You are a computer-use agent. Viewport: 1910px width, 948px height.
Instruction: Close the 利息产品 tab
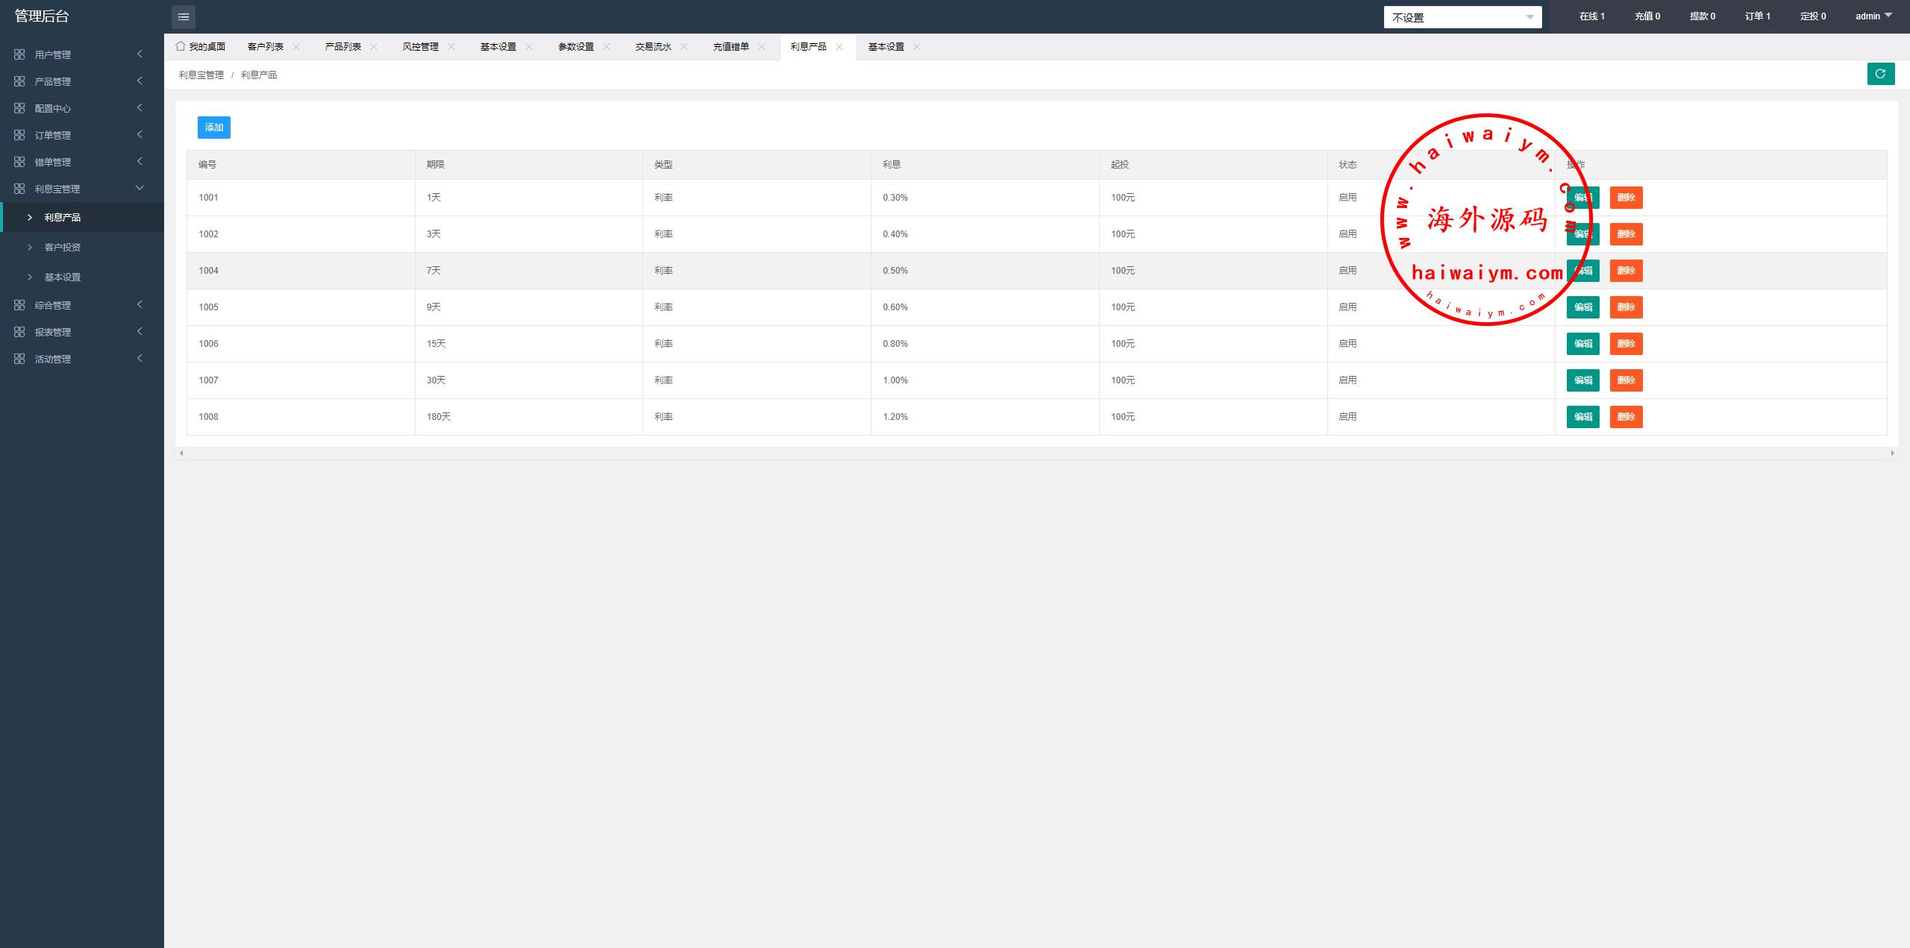tap(839, 46)
